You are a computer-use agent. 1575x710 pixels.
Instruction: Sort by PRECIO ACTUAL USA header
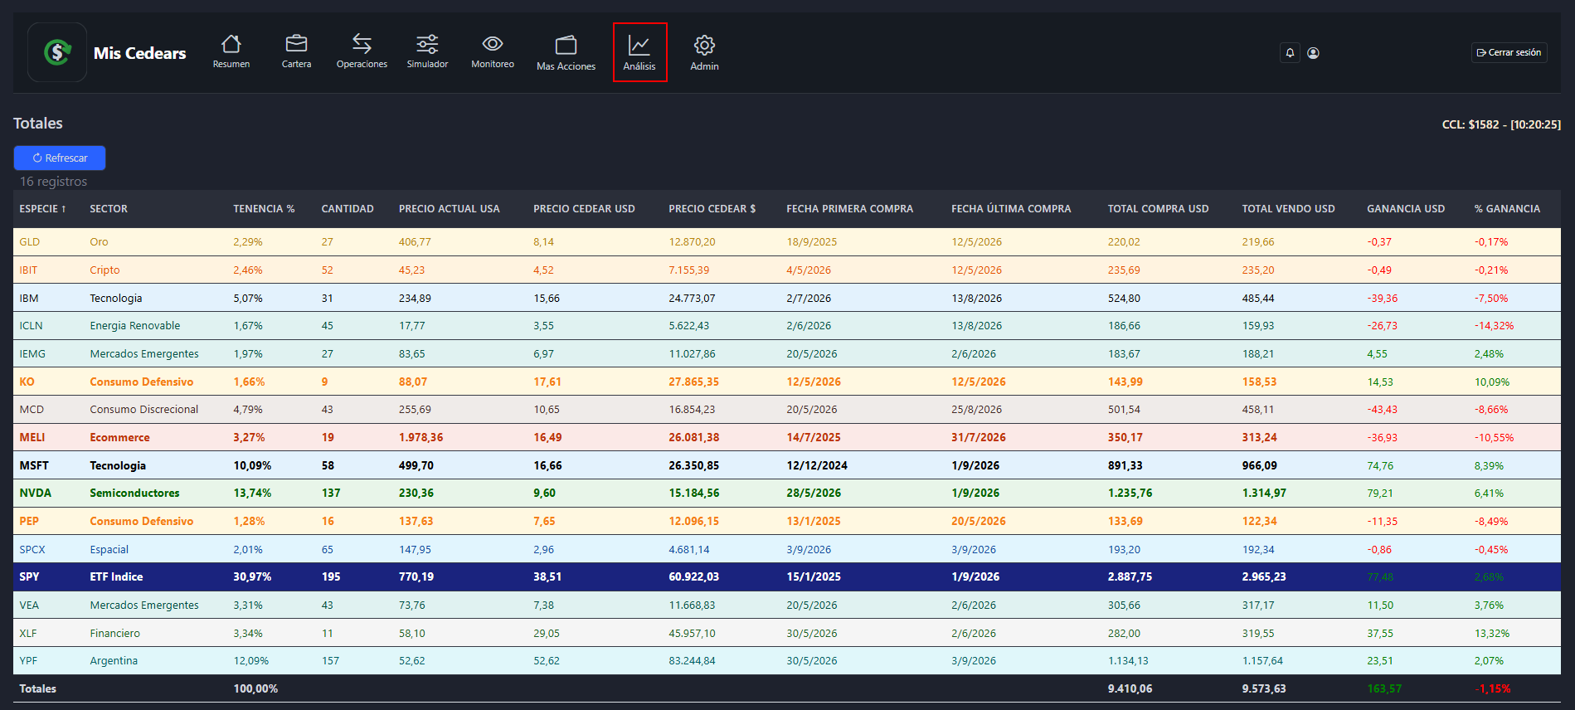pyautogui.click(x=450, y=209)
